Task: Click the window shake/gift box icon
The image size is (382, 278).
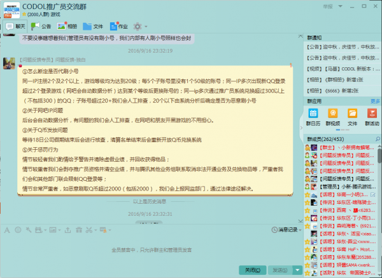Action: 38,230
